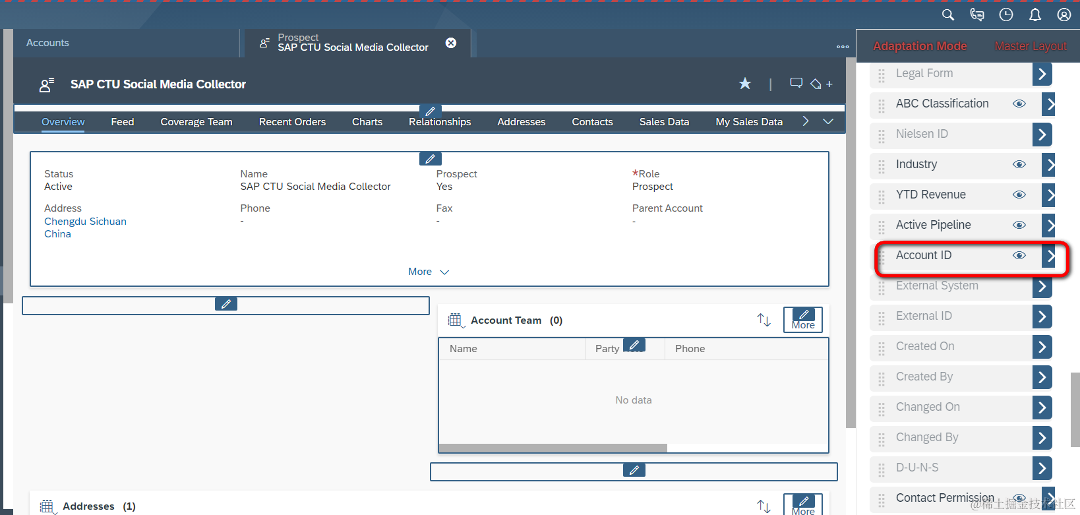Click the edit pencil on Party column header
This screenshot has height=515, width=1080.
pyautogui.click(x=634, y=345)
